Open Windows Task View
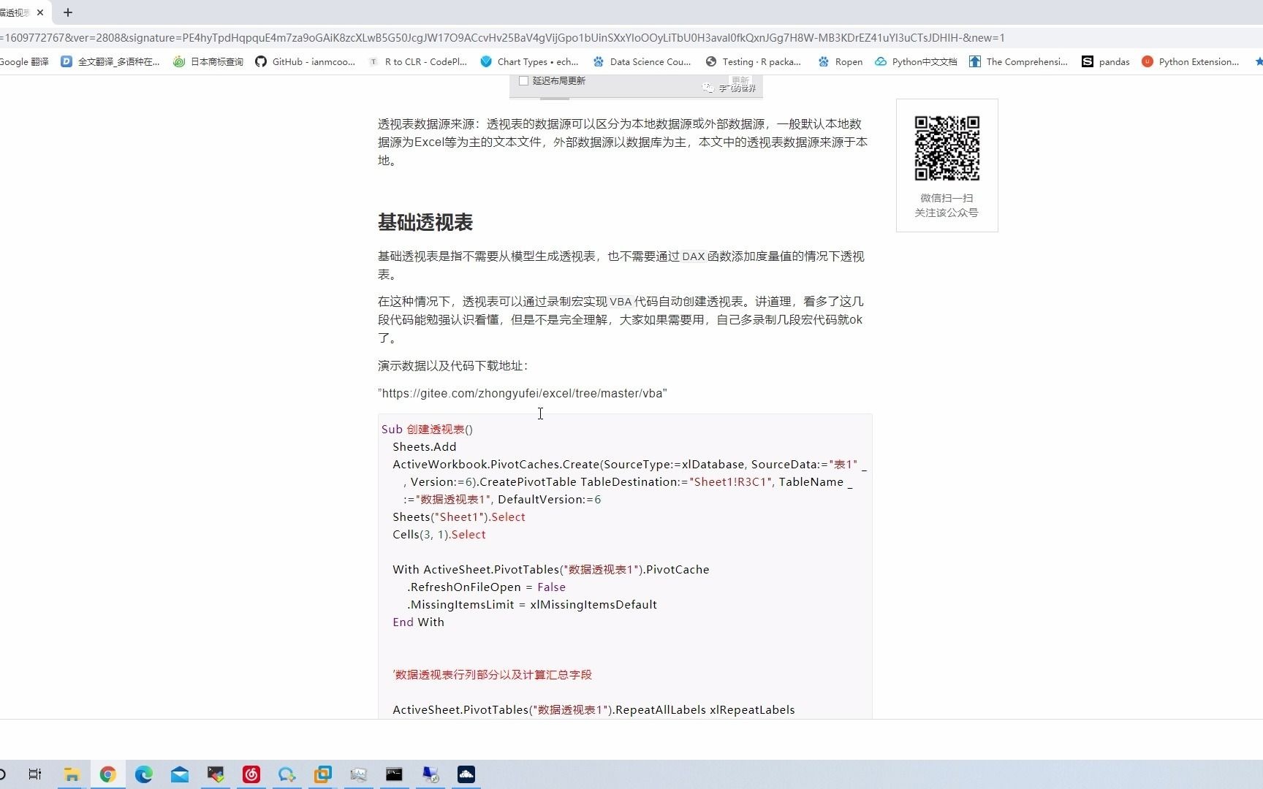 (x=34, y=774)
